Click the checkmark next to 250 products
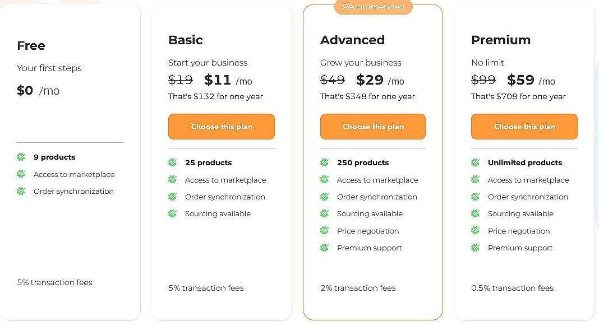The height and width of the screenshot is (326, 599). pyautogui.click(x=324, y=162)
